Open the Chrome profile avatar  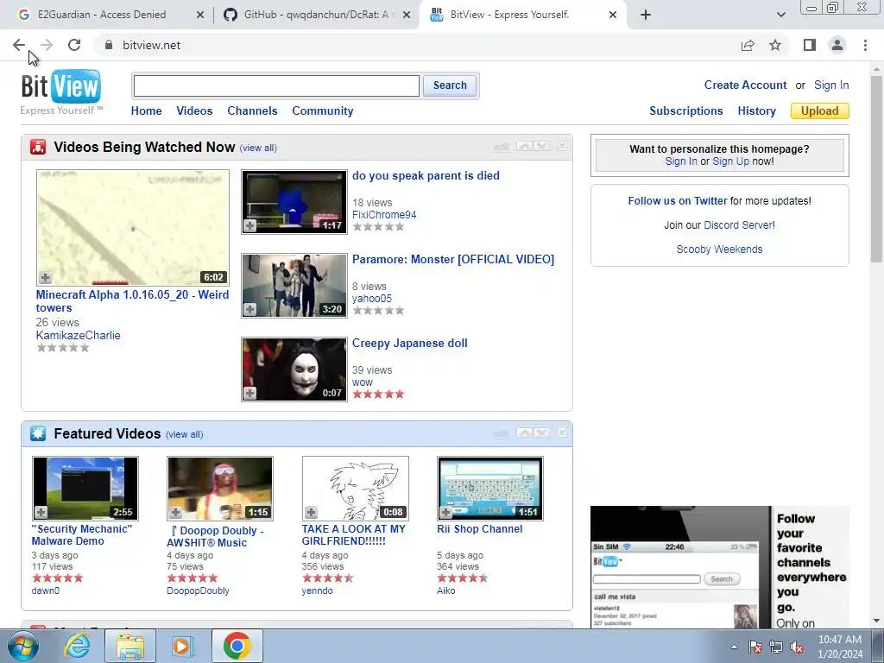point(837,45)
